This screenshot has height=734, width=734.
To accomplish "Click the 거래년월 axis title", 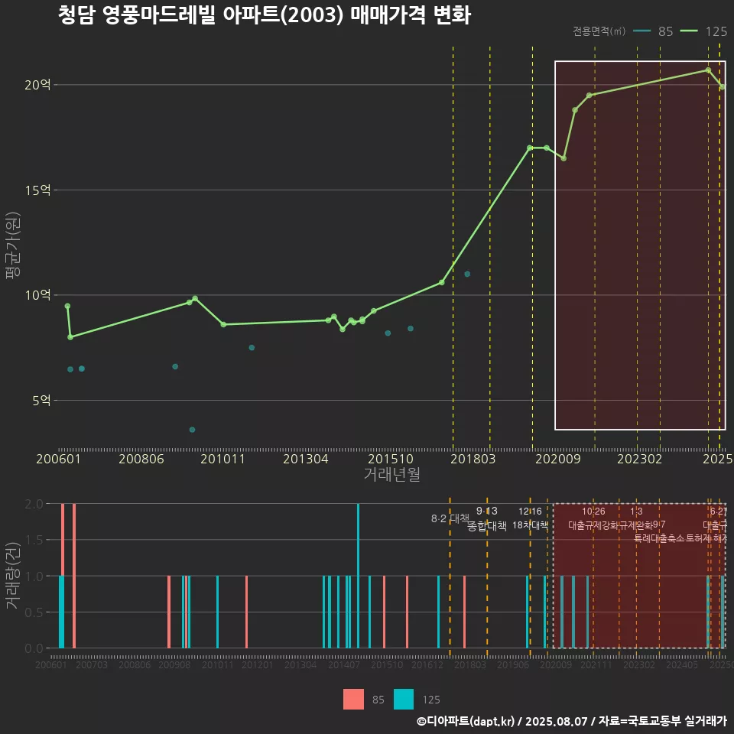I will tap(391, 474).
